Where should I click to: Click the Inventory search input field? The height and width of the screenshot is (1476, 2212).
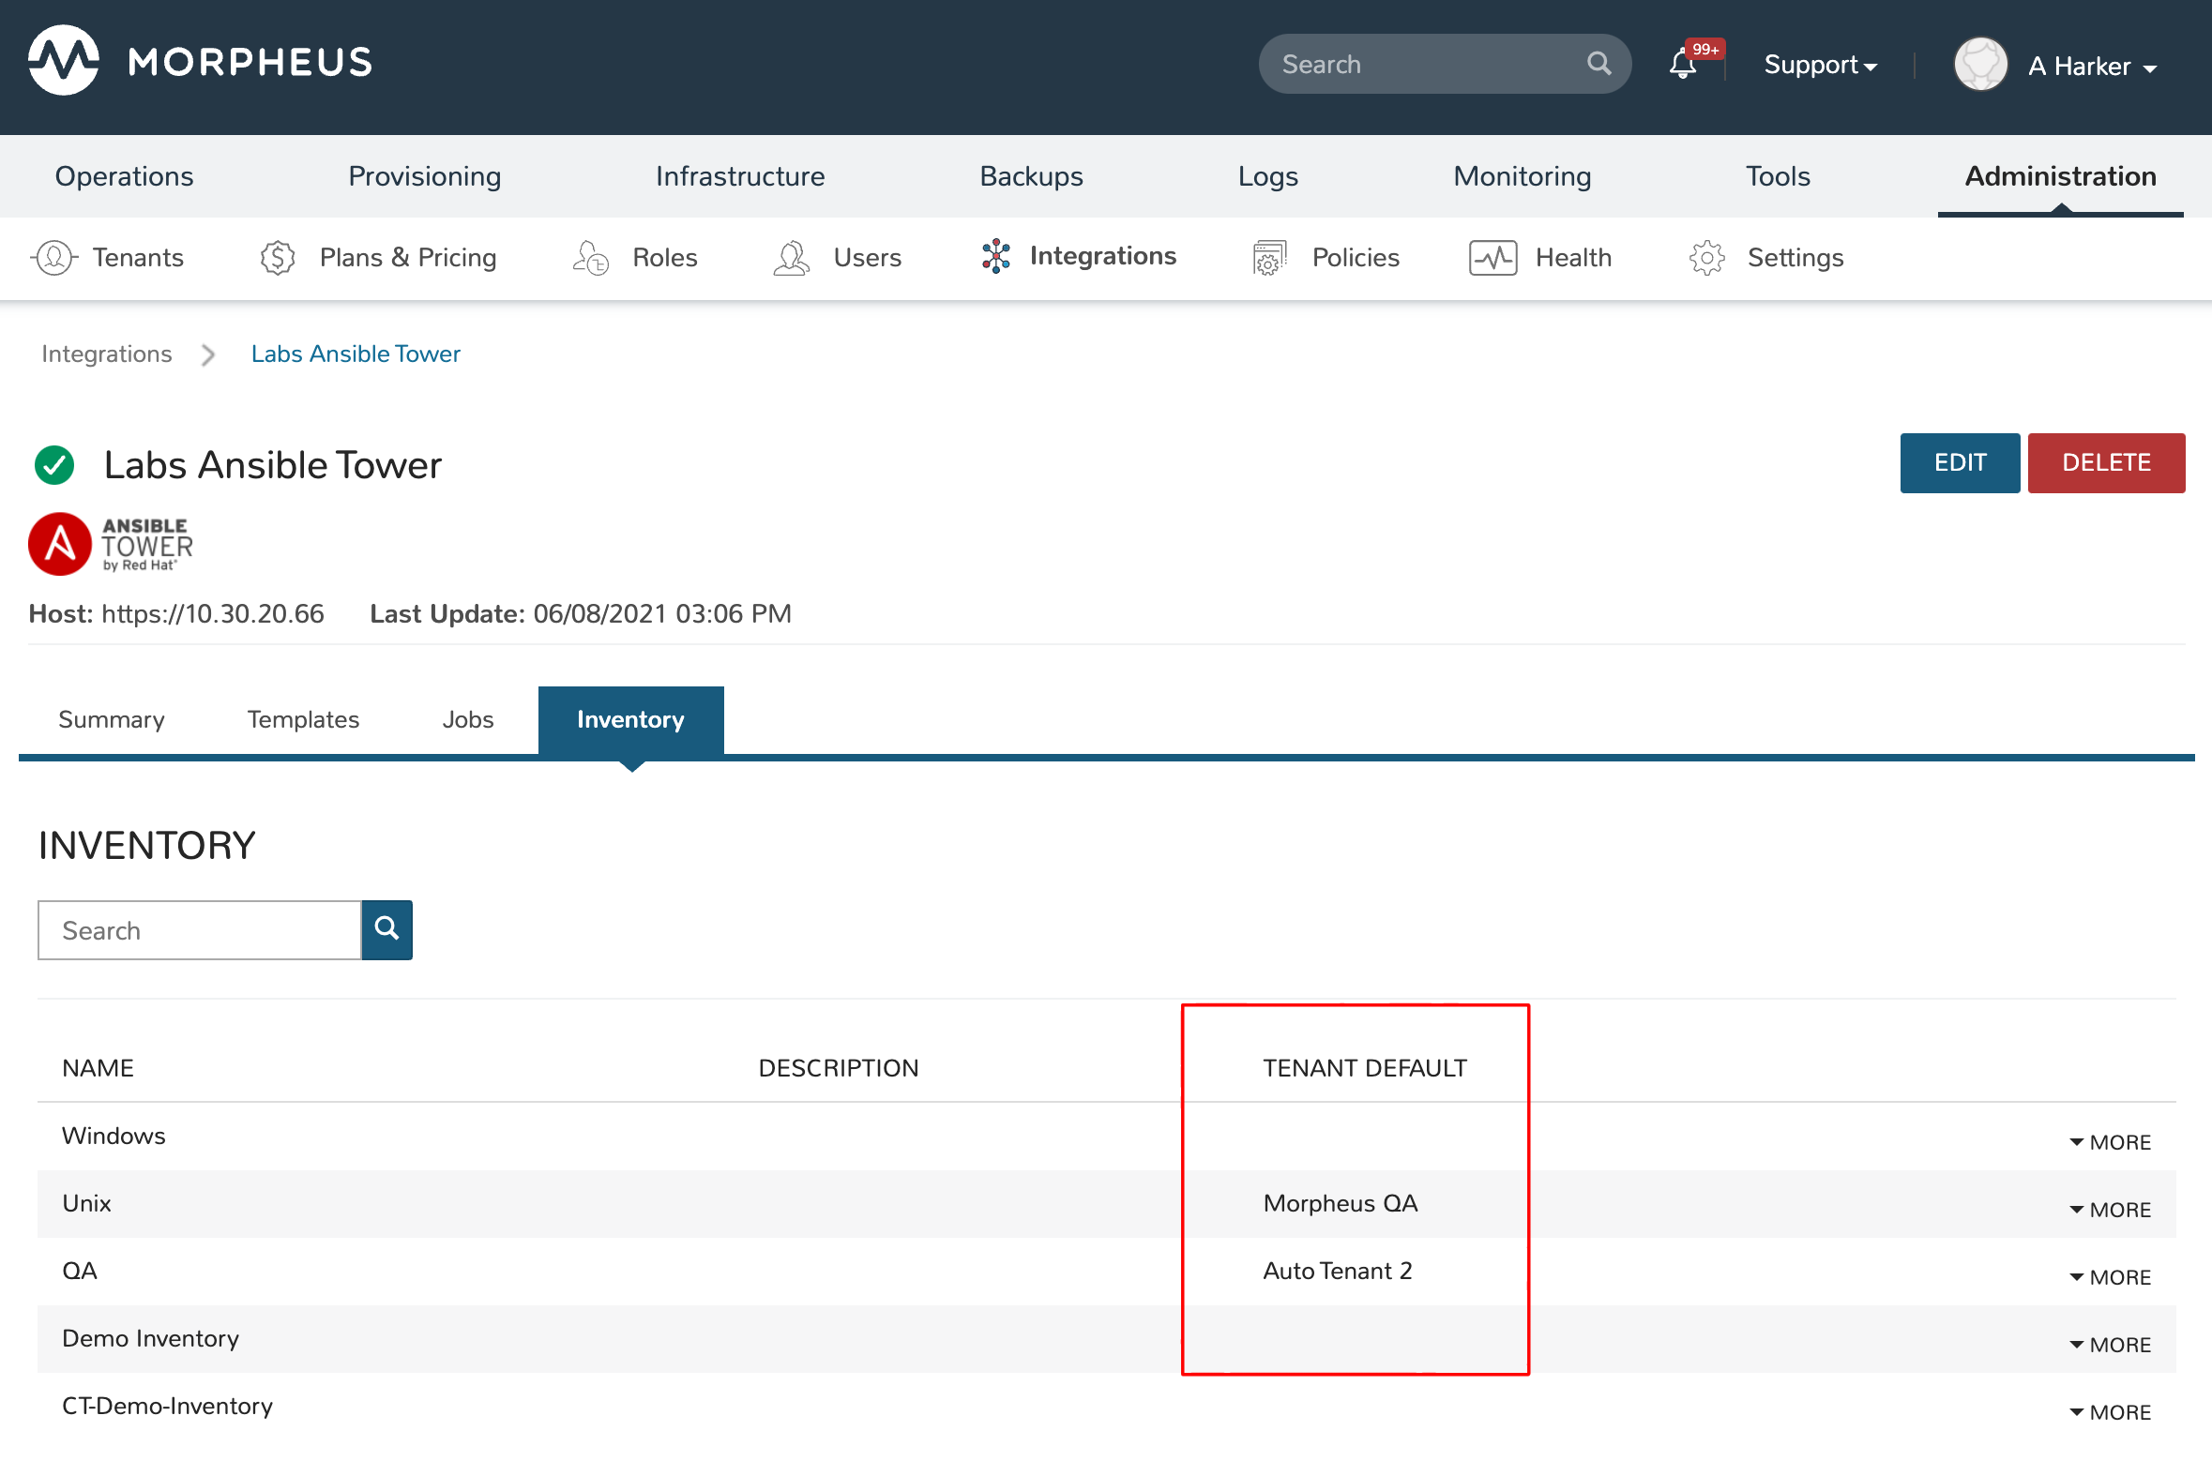point(200,930)
